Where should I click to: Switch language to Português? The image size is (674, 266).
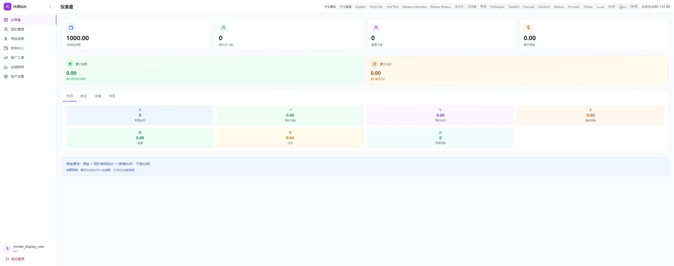click(x=497, y=7)
